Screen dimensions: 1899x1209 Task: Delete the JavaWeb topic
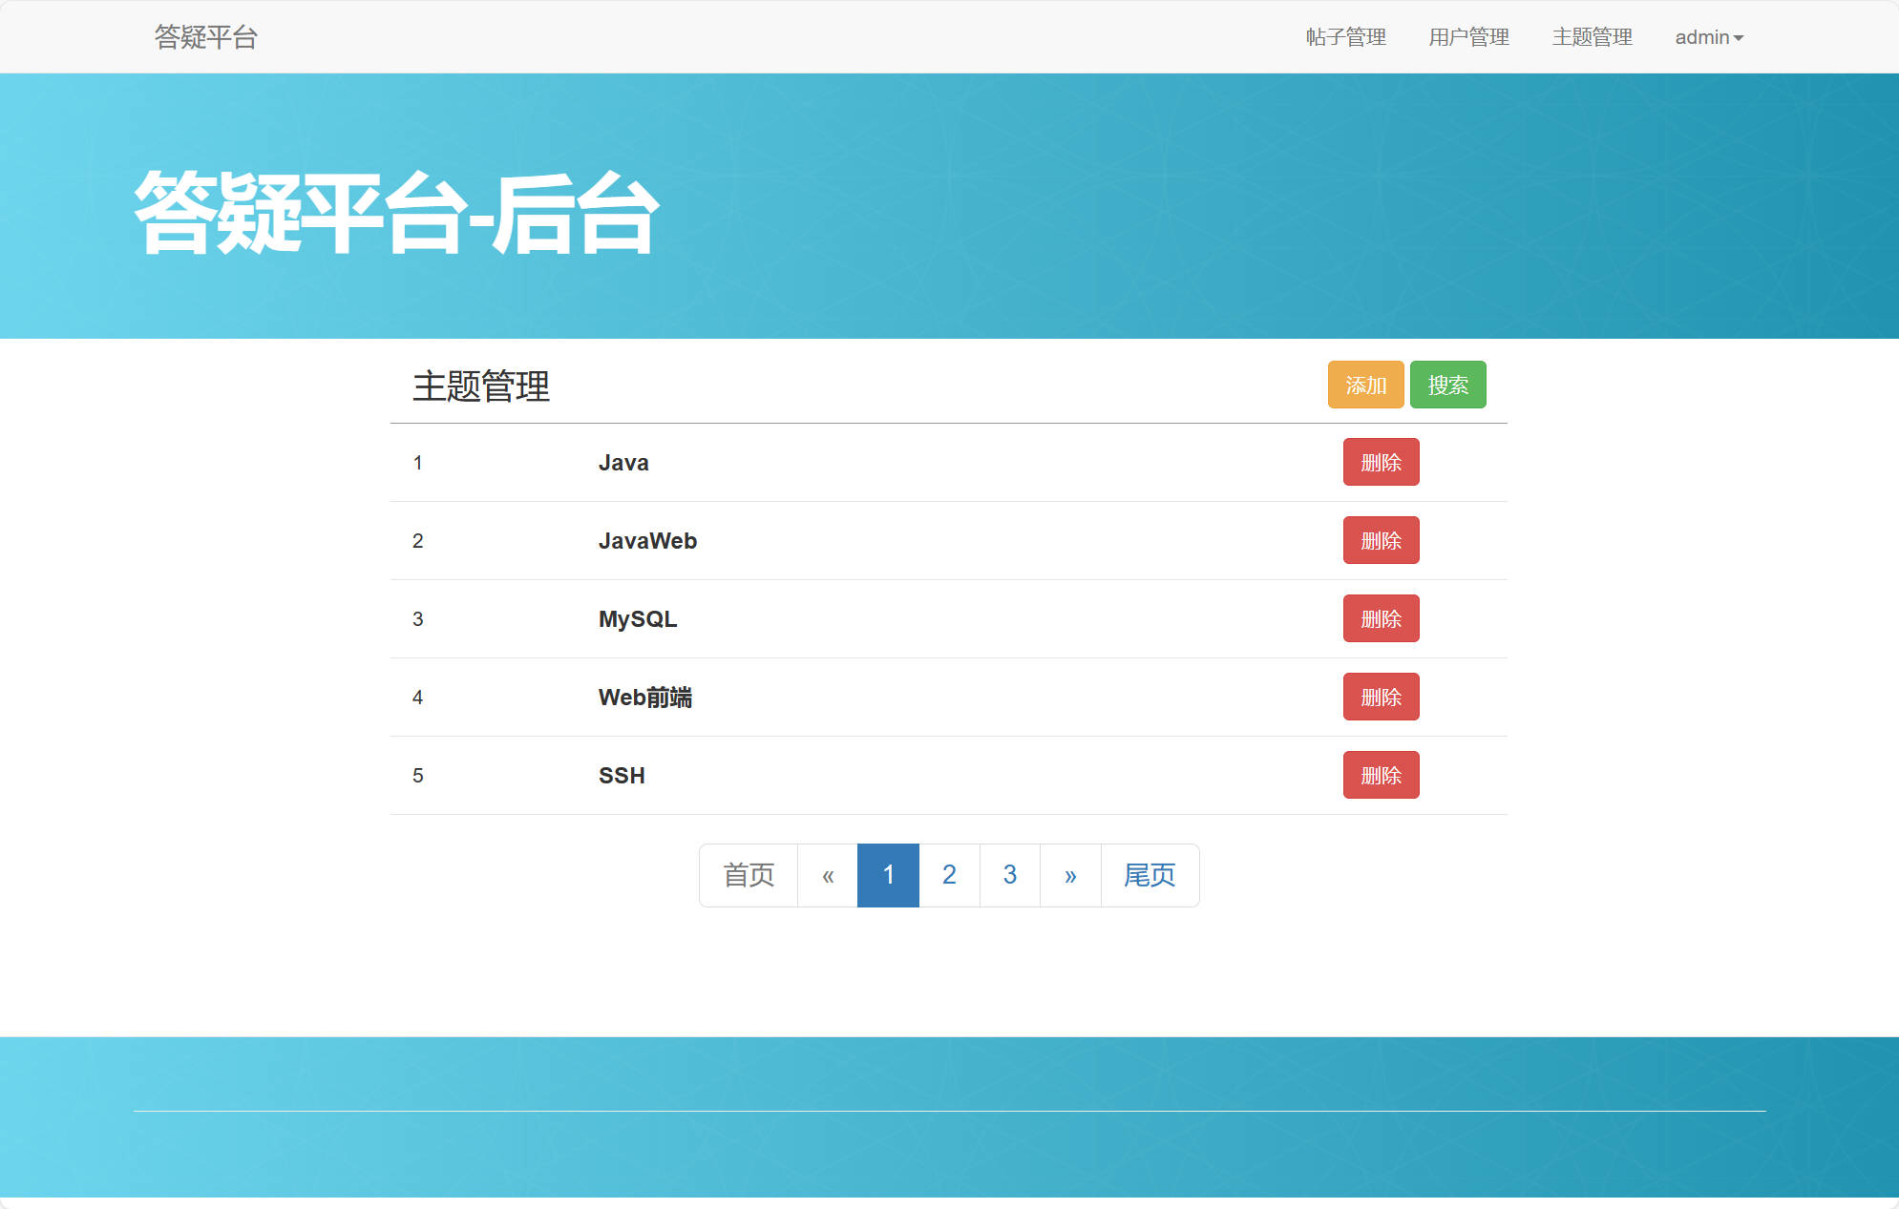[x=1381, y=540]
